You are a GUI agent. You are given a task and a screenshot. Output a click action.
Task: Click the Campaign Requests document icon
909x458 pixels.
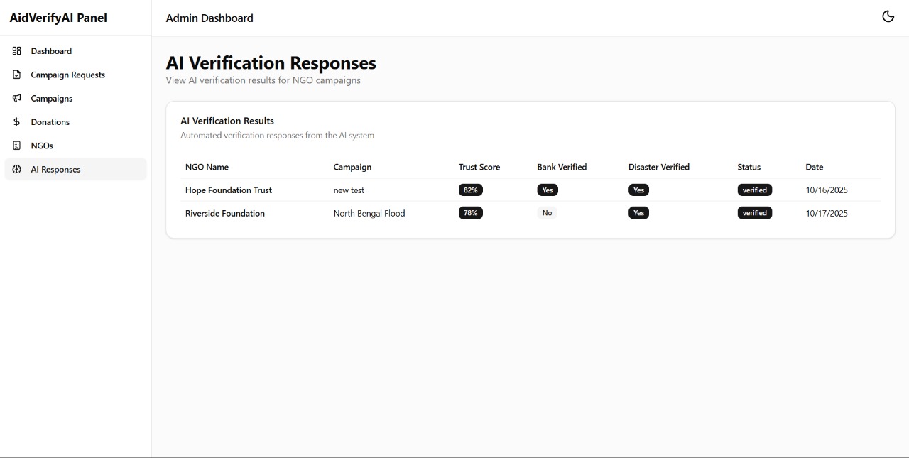click(17, 75)
